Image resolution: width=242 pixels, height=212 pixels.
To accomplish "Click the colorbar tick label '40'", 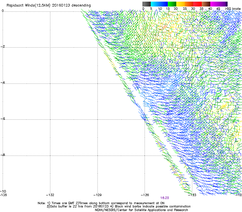I will 210,9.
